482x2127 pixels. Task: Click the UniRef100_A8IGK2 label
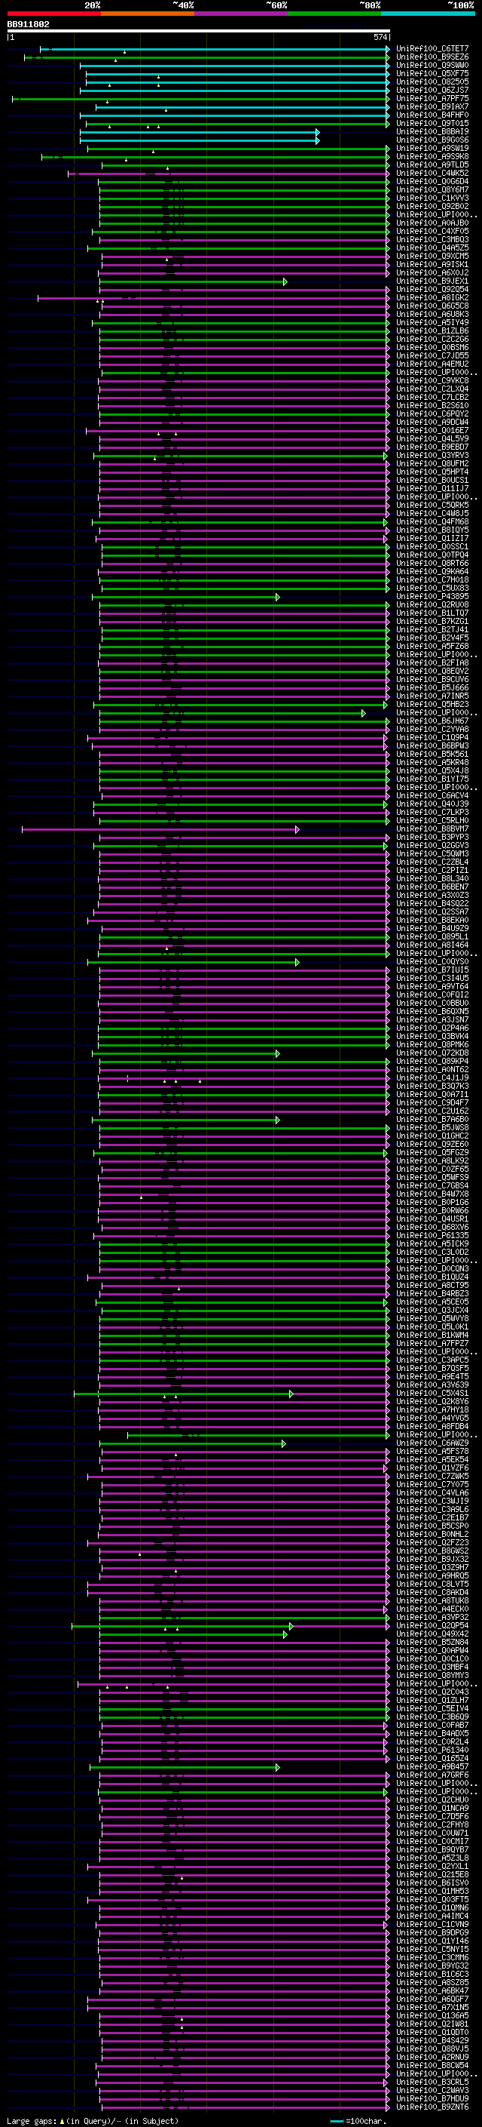[x=432, y=297]
